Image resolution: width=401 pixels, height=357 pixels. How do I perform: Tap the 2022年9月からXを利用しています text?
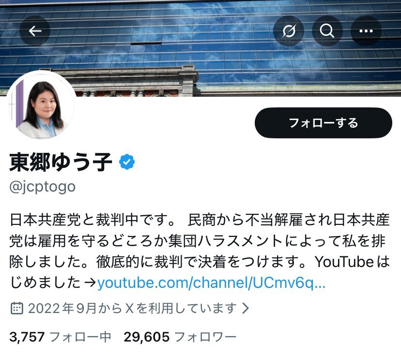click(x=133, y=308)
